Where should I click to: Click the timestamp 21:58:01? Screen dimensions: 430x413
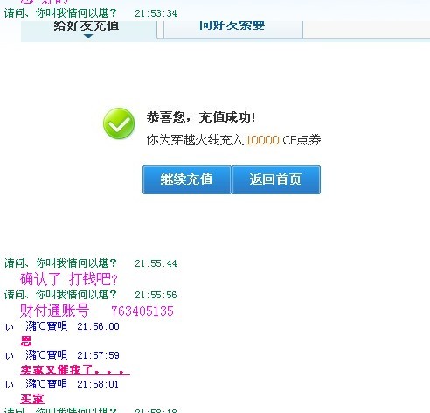(98, 384)
